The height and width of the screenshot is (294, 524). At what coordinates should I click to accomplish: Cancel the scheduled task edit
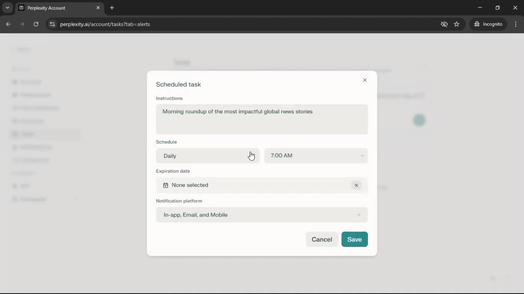pyautogui.click(x=322, y=239)
